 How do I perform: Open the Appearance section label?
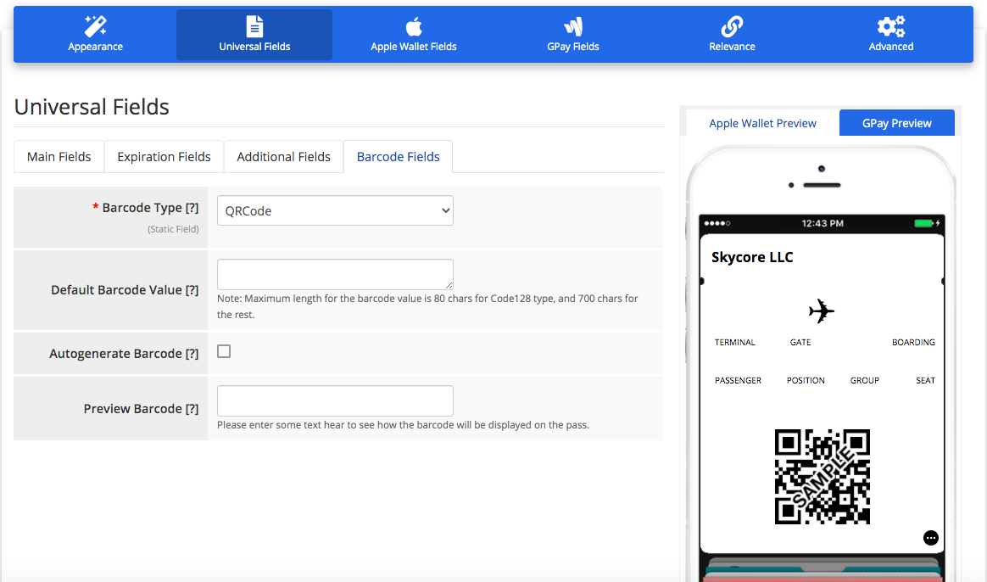[x=96, y=47]
